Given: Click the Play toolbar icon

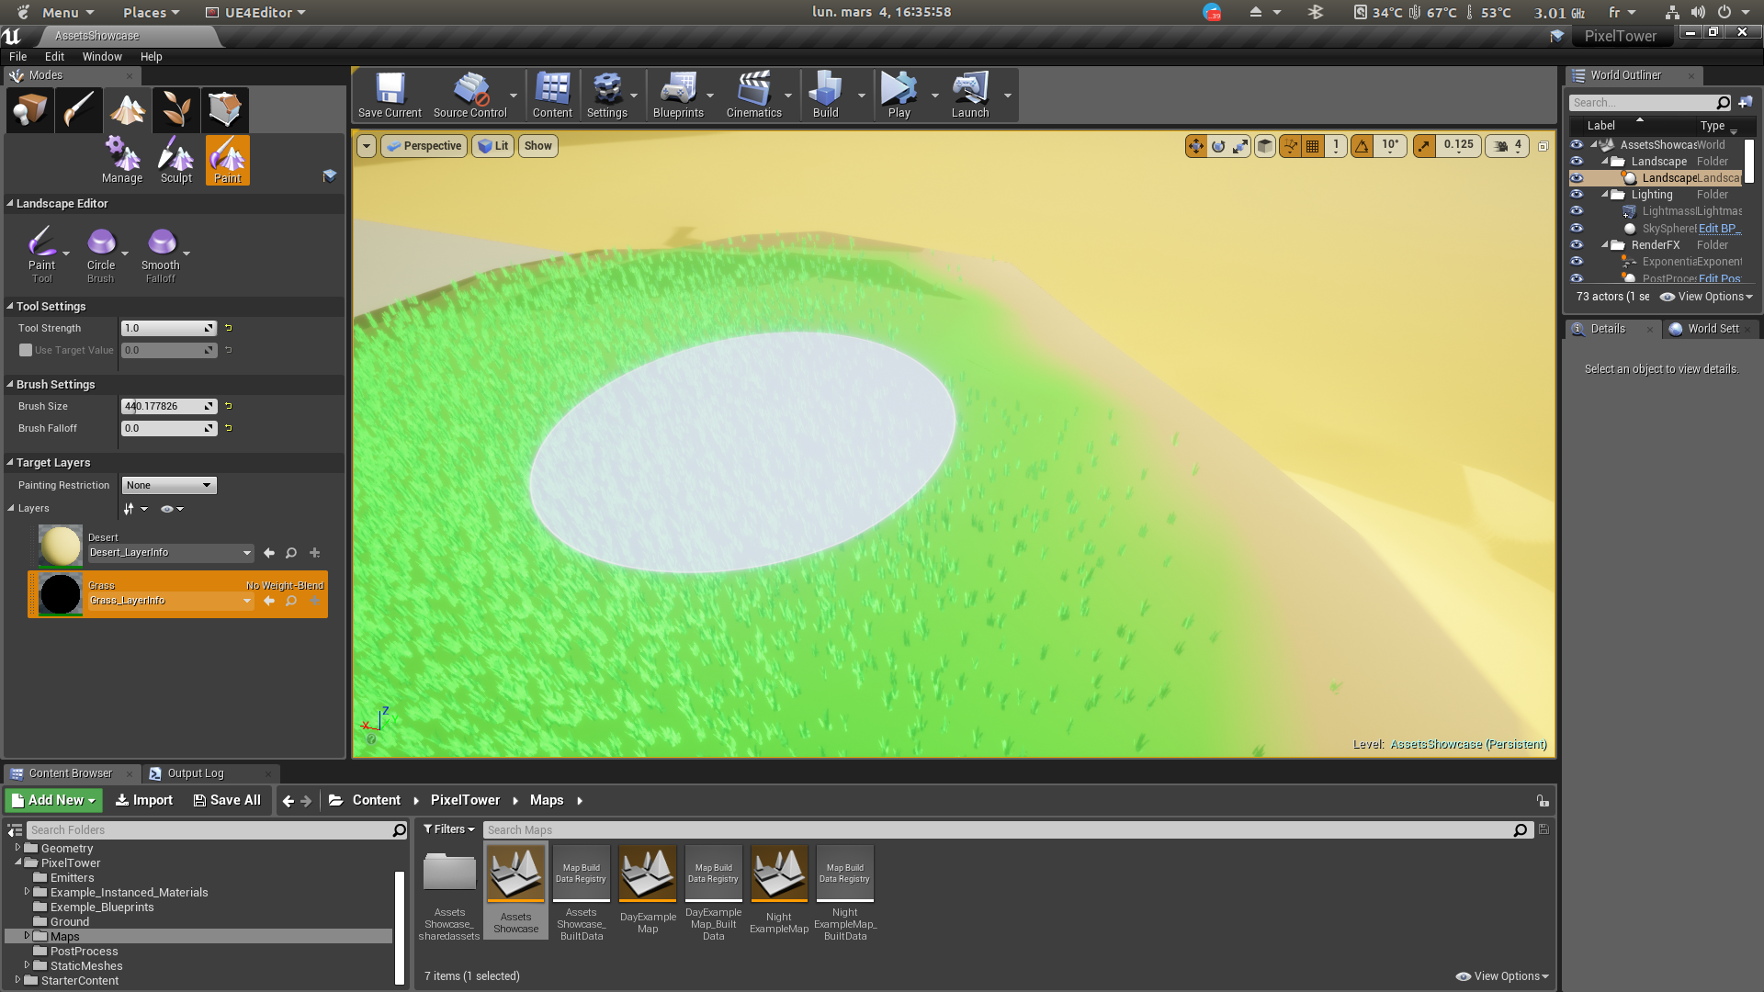Looking at the screenshot, I should point(899,96).
